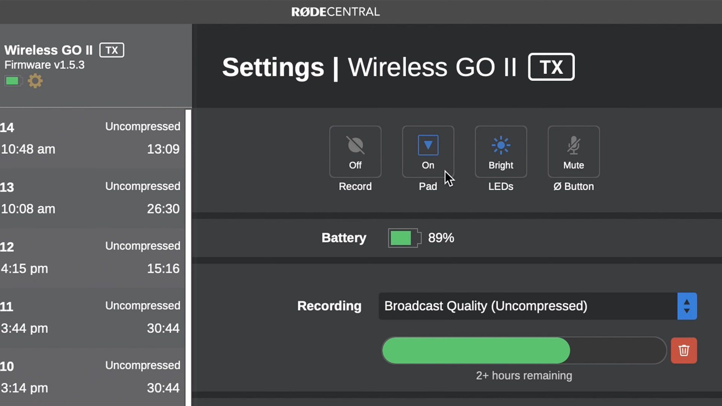This screenshot has width=722, height=406.
Task: Delete recordings with the red trash icon
Action: [x=684, y=350]
